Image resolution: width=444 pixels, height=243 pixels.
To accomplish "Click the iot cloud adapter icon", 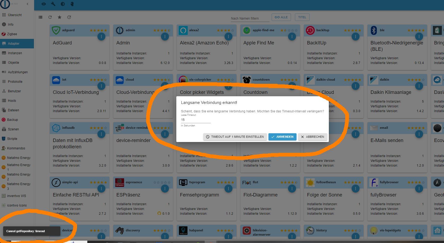I will (56, 80).
